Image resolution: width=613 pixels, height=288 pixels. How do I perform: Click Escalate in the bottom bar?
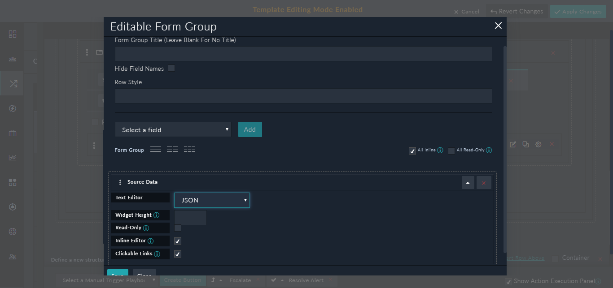pos(241,280)
